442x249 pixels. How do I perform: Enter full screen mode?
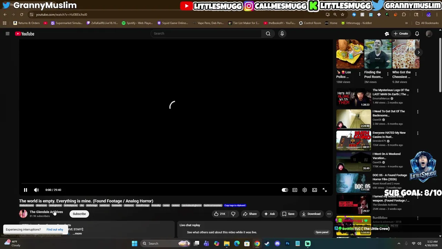coord(325,190)
